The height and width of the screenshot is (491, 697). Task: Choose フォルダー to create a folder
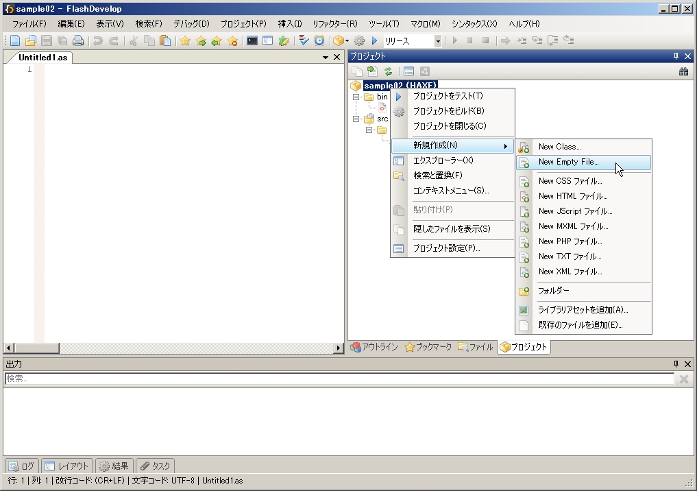point(583,291)
